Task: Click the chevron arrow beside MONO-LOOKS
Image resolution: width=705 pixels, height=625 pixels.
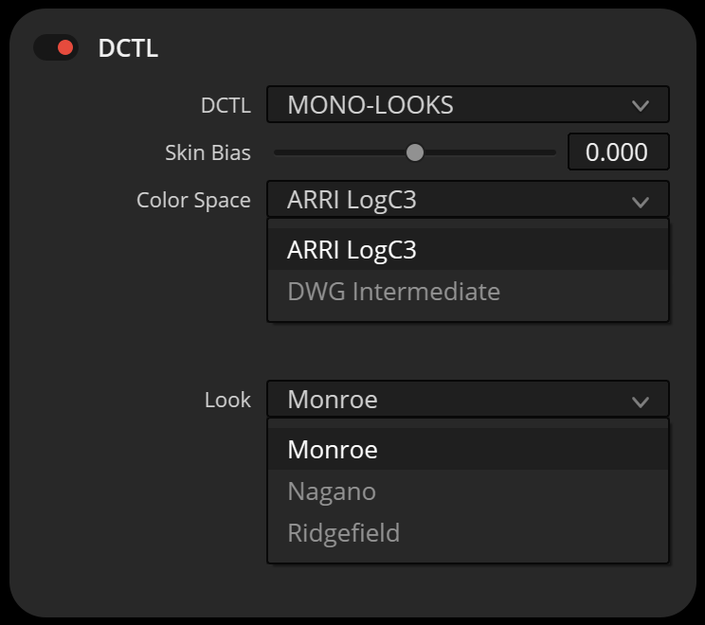Action: [641, 106]
